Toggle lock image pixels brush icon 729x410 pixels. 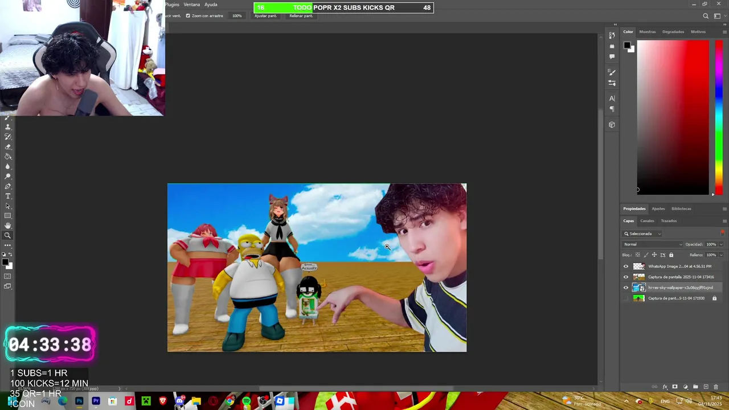pos(646,255)
